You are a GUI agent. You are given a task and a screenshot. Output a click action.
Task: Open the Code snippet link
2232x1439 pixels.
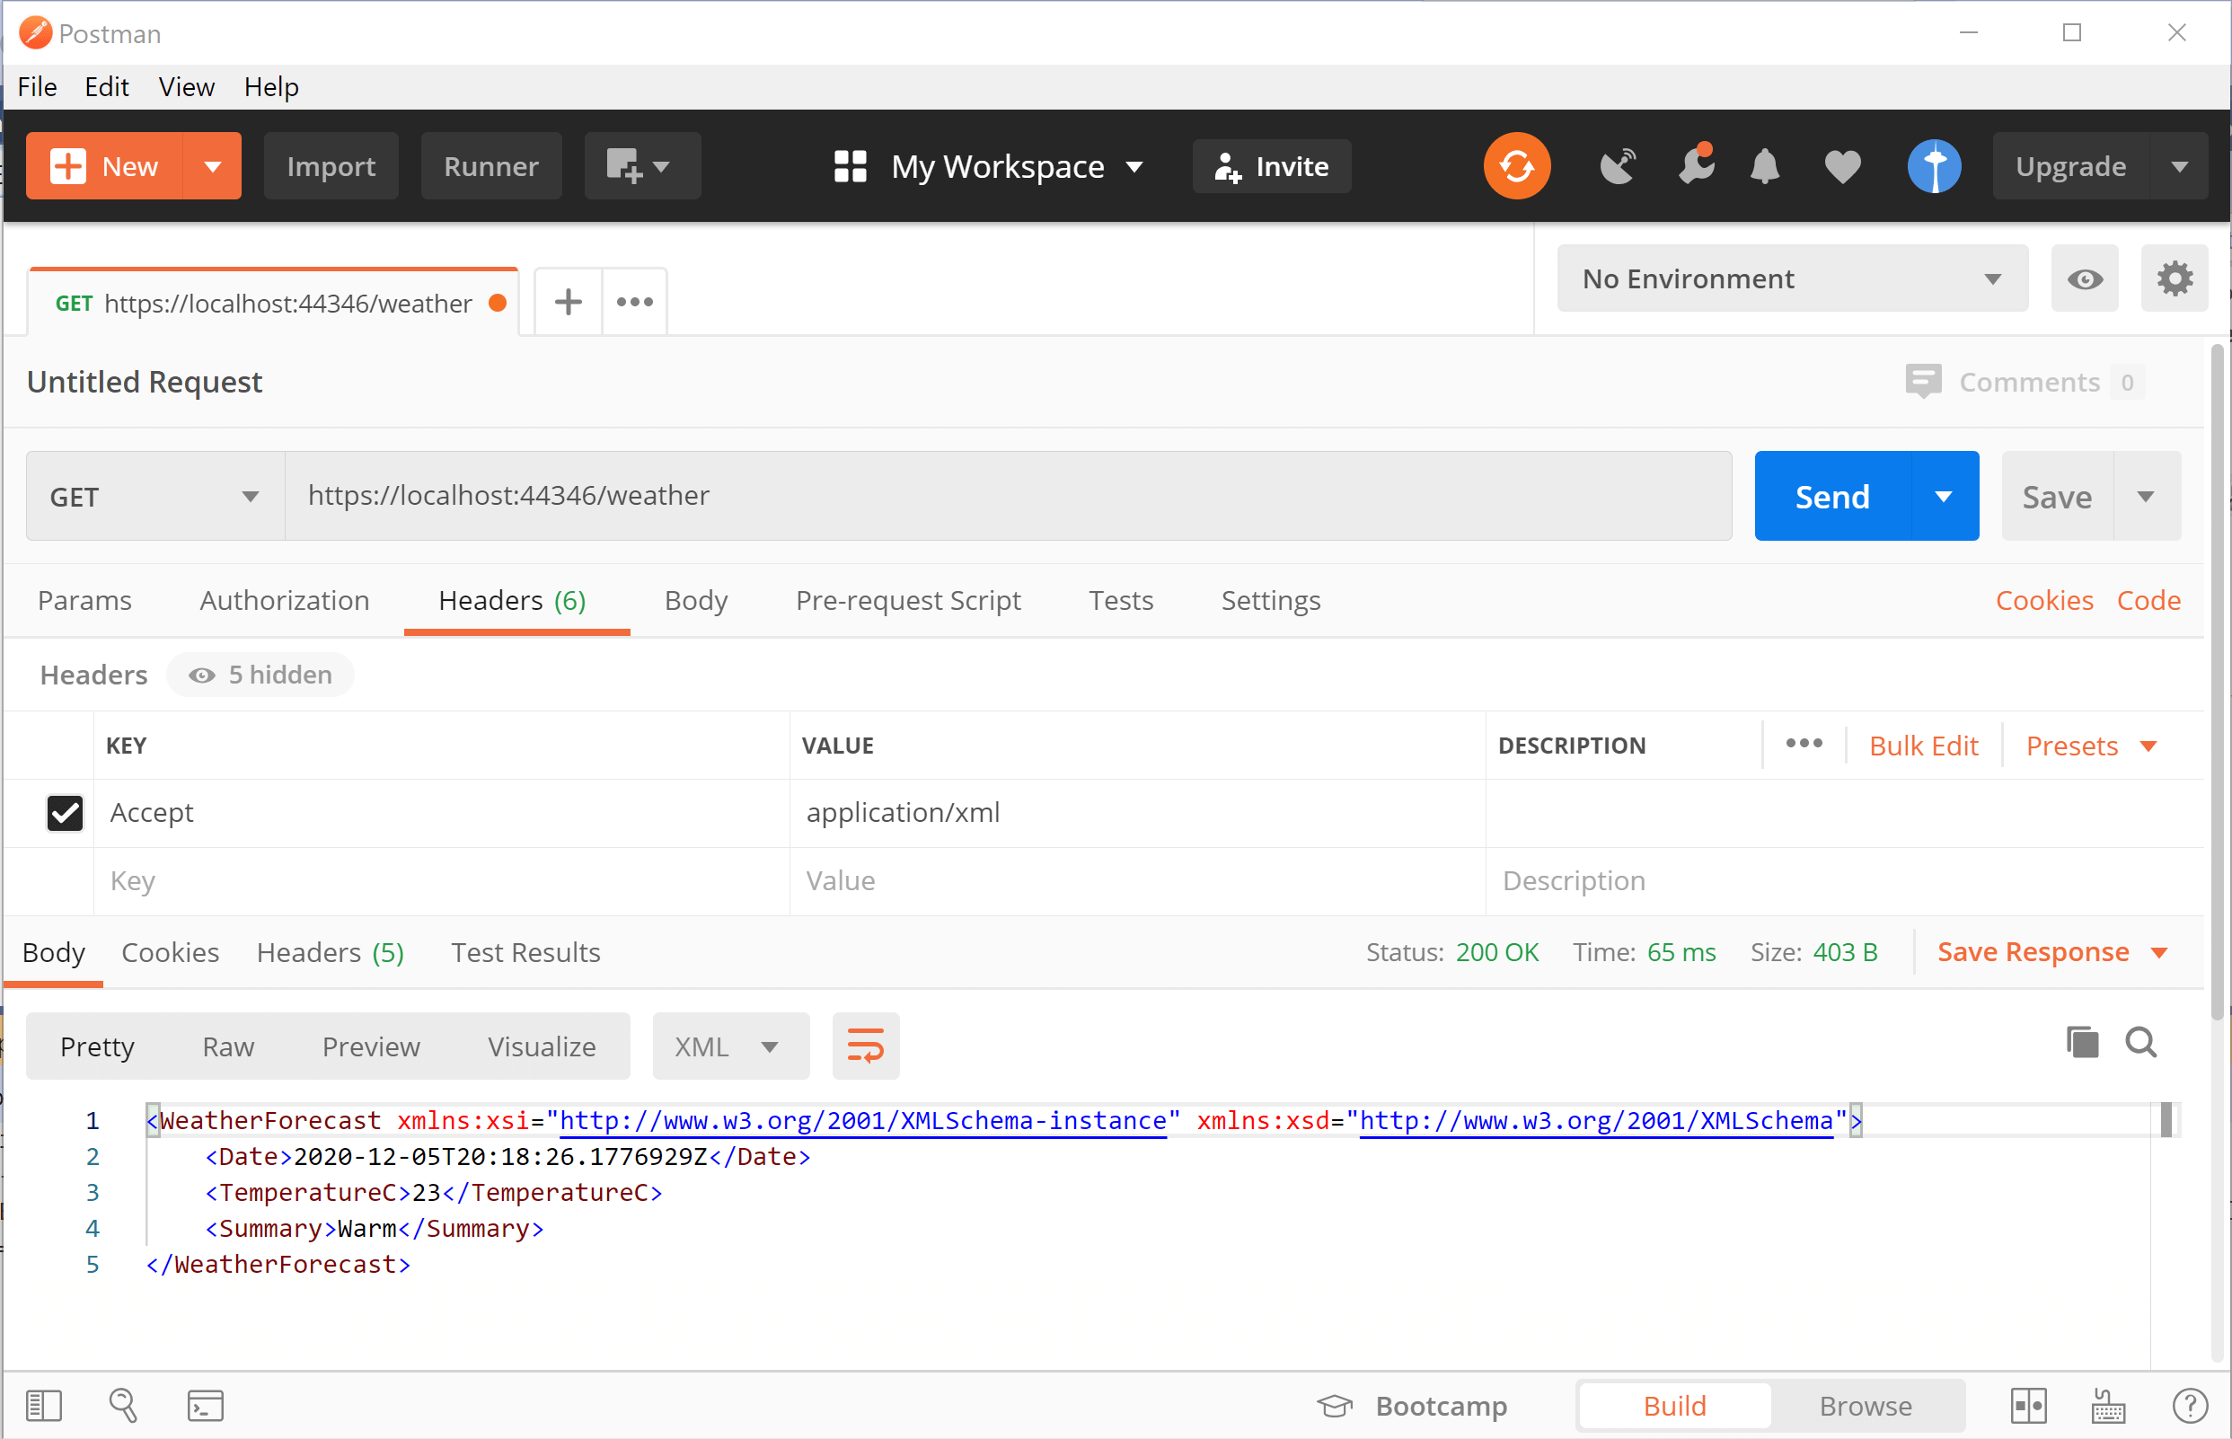coord(2148,600)
